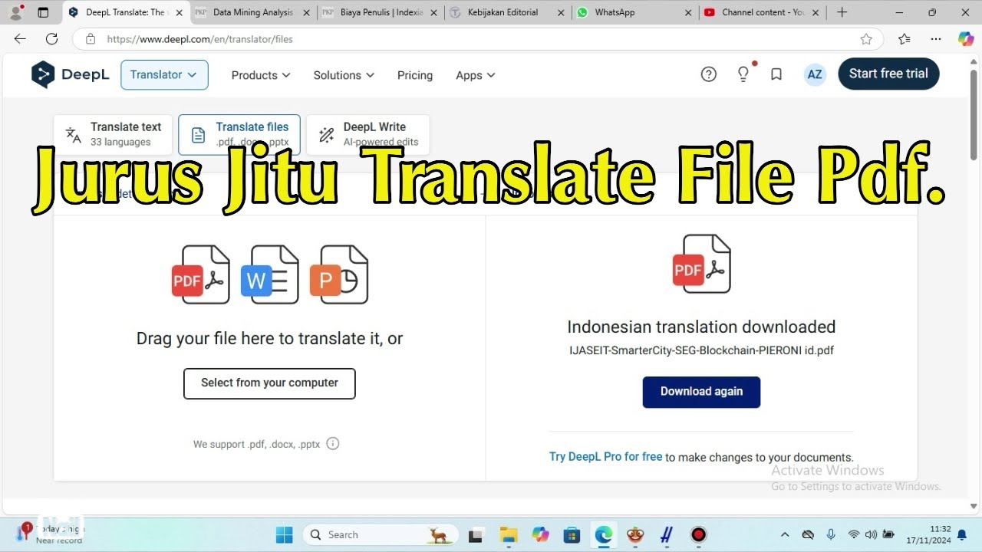This screenshot has width=982, height=552.
Task: Open the Copilot sidebar icon
Action: click(x=966, y=39)
